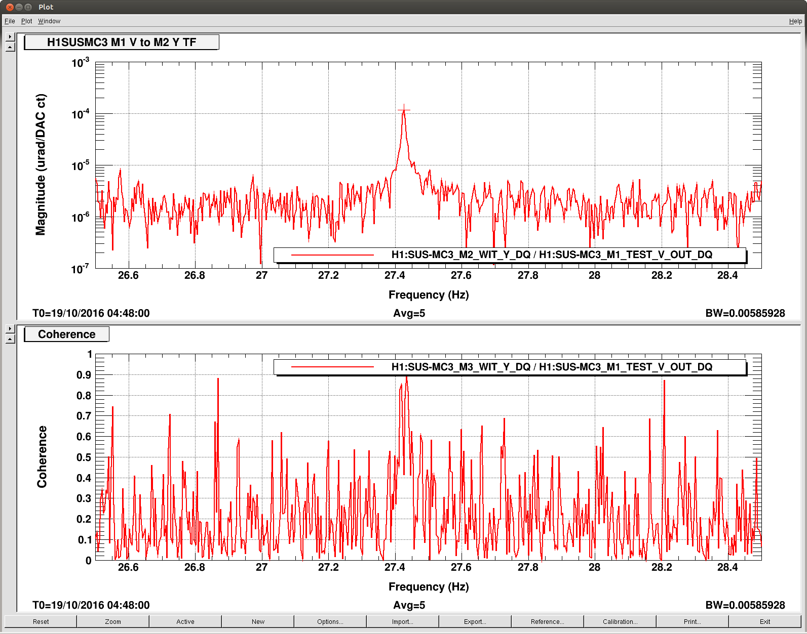This screenshot has height=634, width=807.
Task: Click the Reset button
Action: click(41, 621)
